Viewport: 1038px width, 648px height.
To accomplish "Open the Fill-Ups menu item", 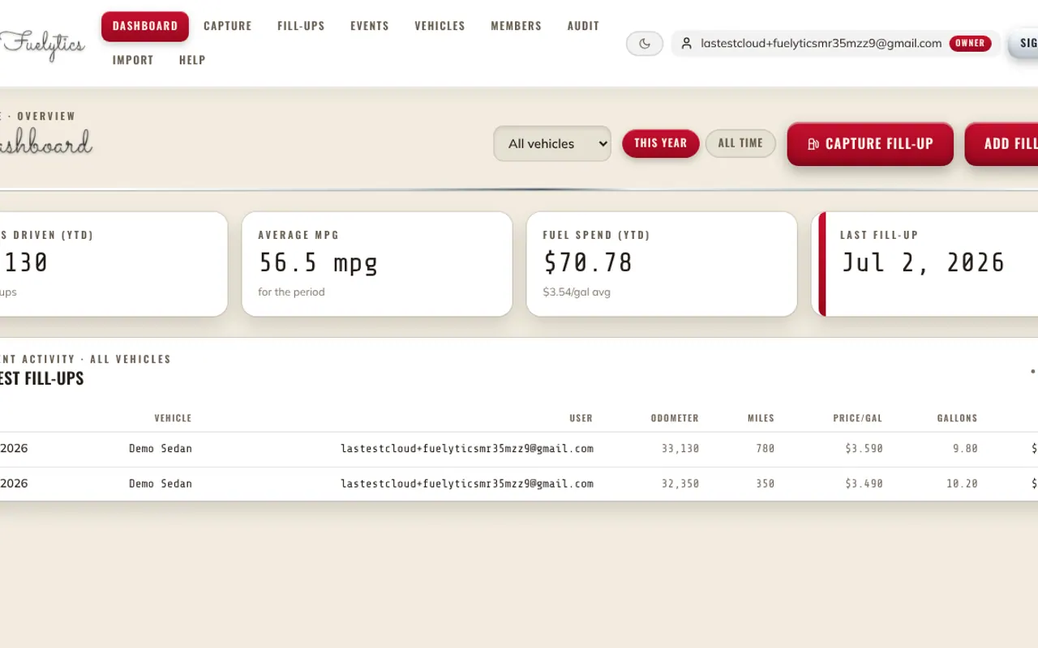I will coord(301,26).
